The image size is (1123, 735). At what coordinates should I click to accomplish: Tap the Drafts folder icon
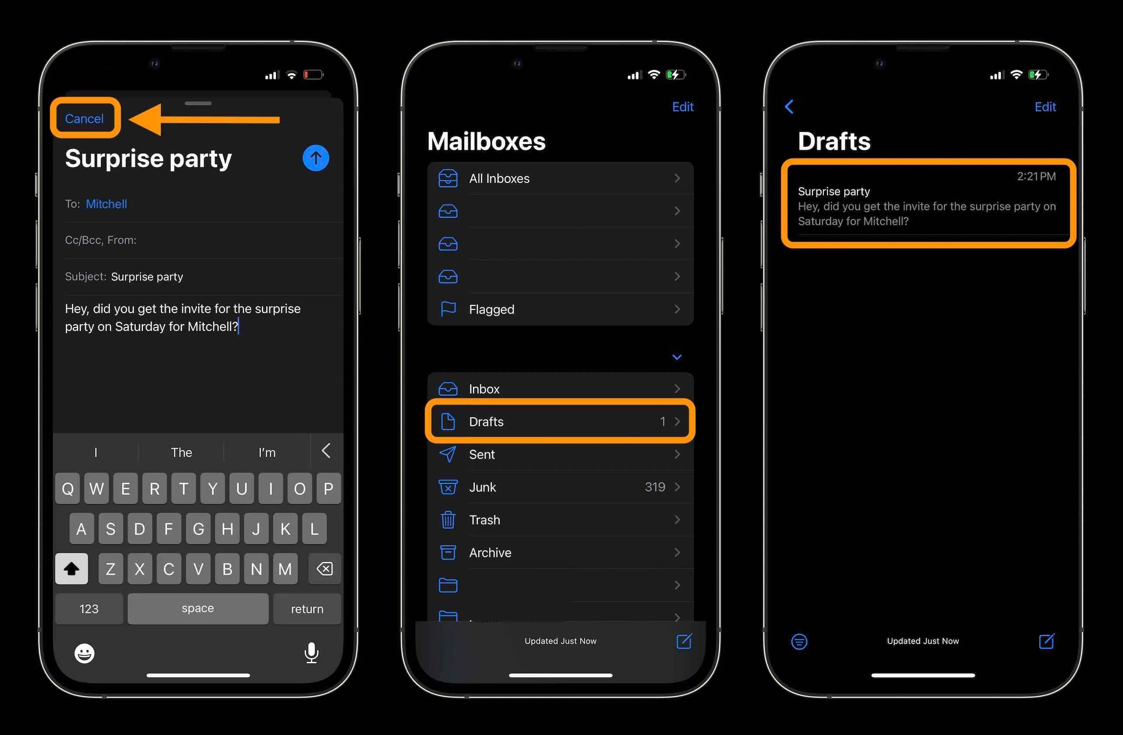point(448,421)
